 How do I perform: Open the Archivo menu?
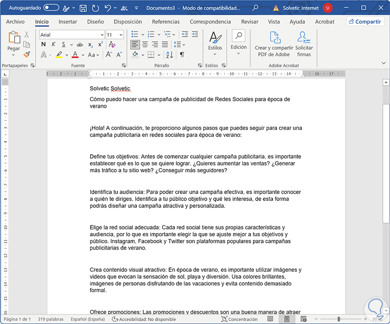tap(15, 21)
